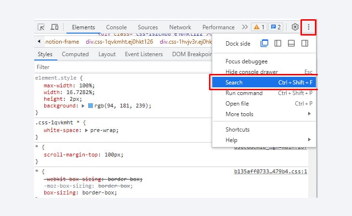Switch to the Elements tab
Screen dimensions: 352x216
coord(83,27)
